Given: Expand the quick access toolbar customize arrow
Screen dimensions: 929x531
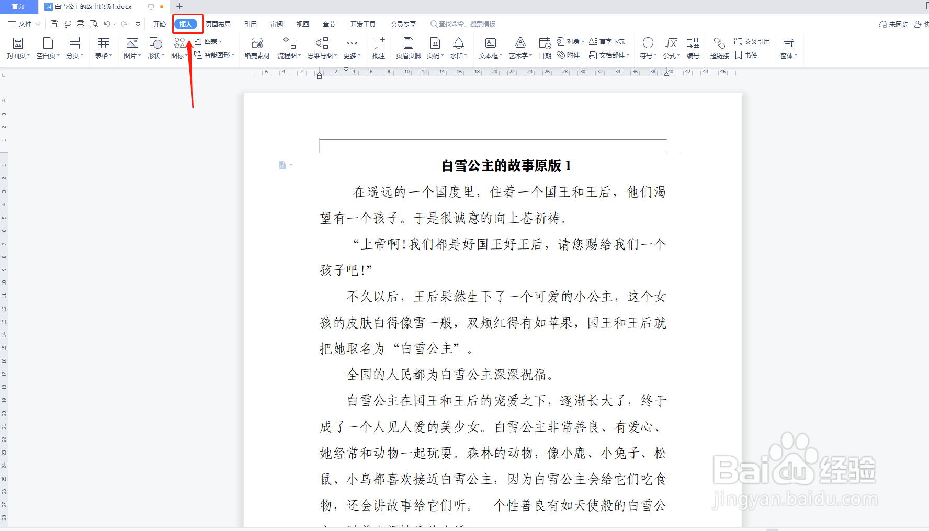Looking at the screenshot, I should [138, 24].
